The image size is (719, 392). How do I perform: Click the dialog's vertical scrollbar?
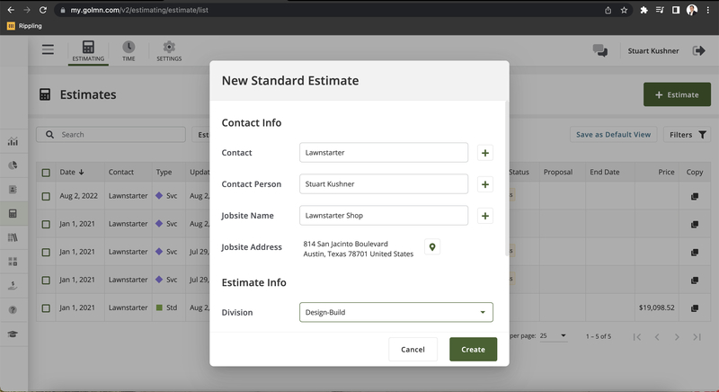tap(507, 179)
